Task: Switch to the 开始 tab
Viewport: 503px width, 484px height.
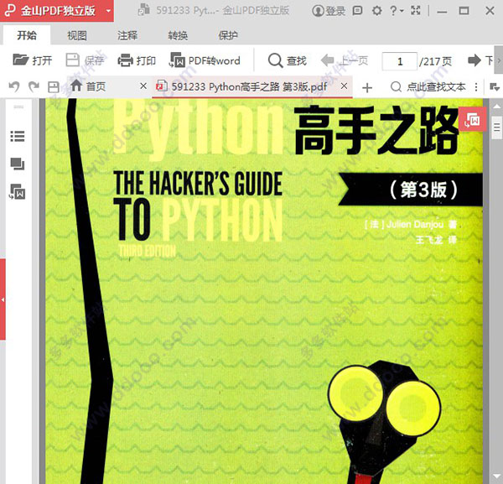Action: [x=27, y=35]
